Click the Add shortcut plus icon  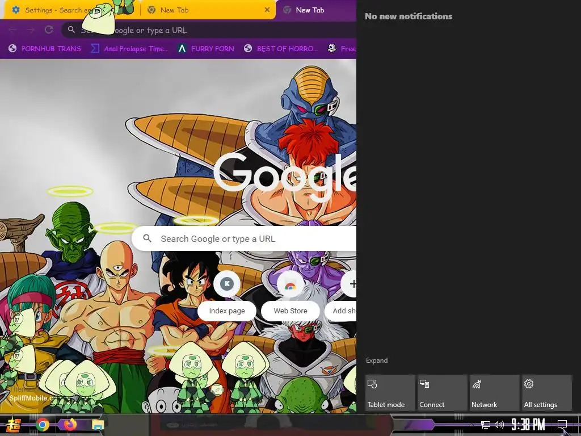tap(350, 284)
